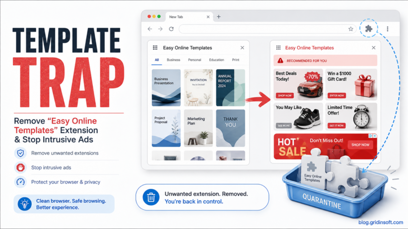The width and height of the screenshot is (408, 229).
Task: Click the 'Clean browser. Safe browsing.' text
Action: click(71, 201)
